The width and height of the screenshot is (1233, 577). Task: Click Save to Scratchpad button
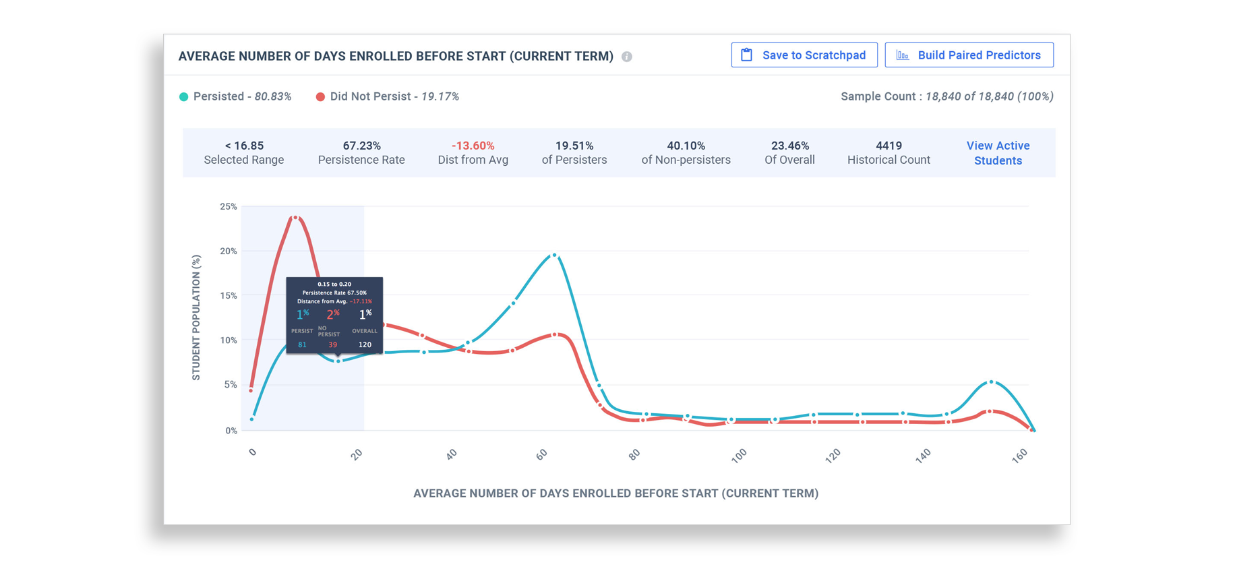click(804, 55)
